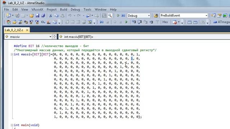This screenshot has height=129, width=230.
Task: Open the VAssistX toolbar overflow options arrow
Action: (x=59, y=23)
